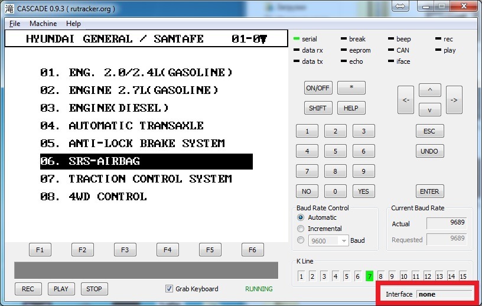Click keypad number 5
482x306 pixels.
(x=335, y=151)
